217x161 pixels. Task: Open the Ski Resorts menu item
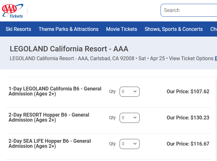point(18,29)
